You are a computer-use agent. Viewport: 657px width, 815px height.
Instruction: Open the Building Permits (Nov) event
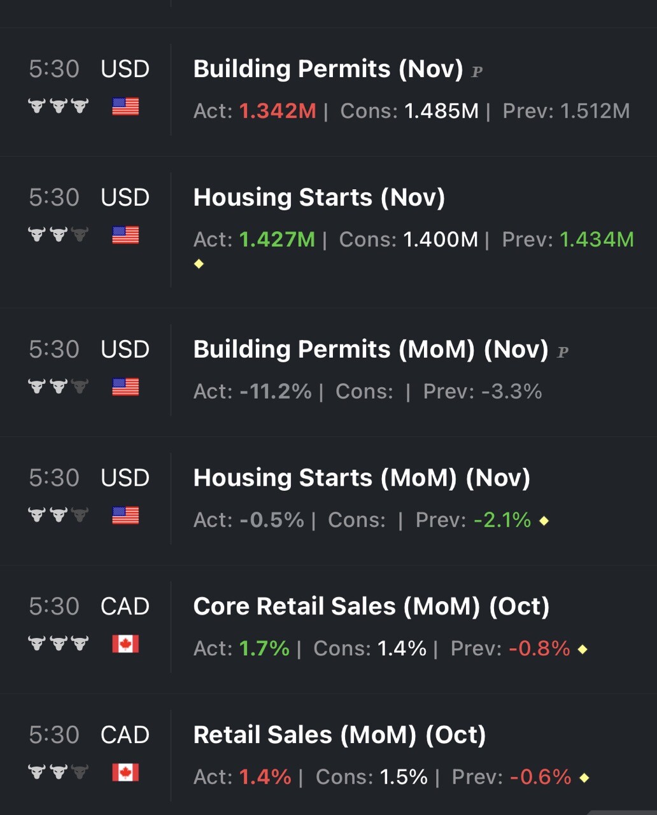tap(328, 69)
